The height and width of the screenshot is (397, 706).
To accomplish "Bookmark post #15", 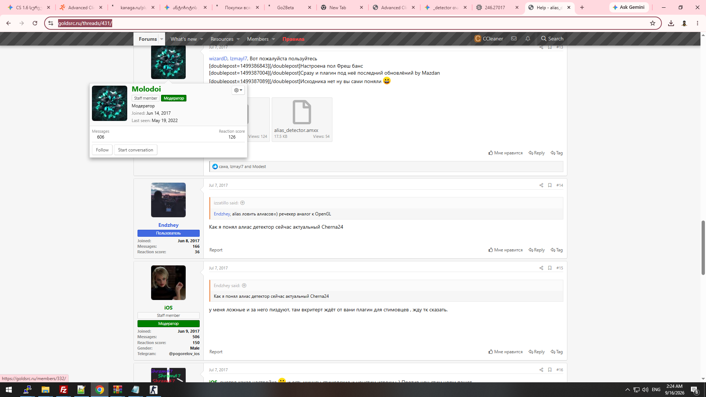I will [x=550, y=268].
